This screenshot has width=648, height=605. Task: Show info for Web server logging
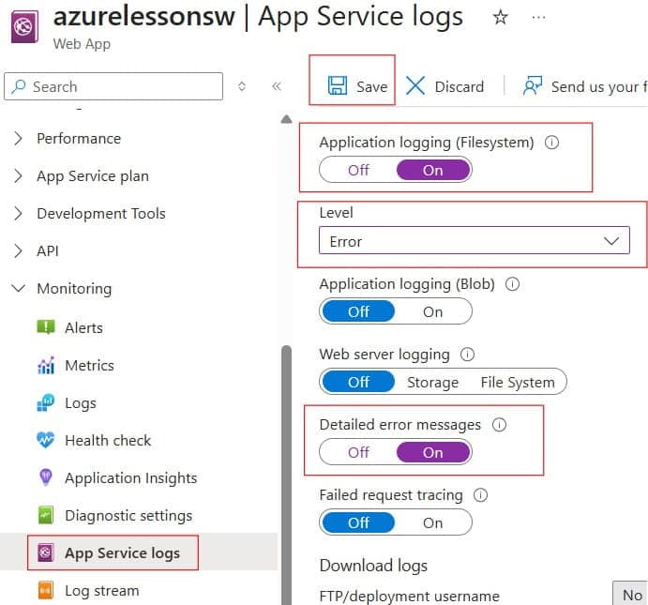(x=467, y=355)
